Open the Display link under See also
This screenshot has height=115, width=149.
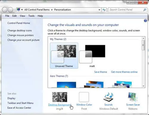(x=11, y=98)
